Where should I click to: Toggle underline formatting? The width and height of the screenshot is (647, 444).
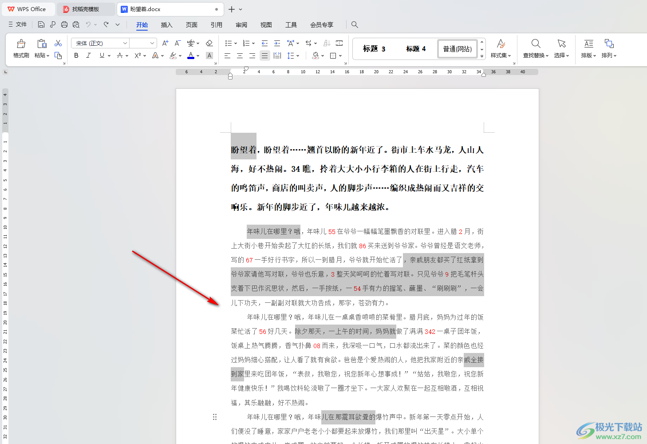coord(102,55)
